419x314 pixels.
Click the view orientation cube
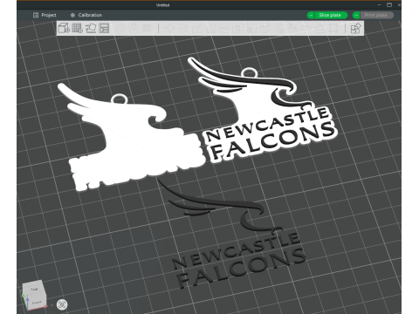click(34, 295)
